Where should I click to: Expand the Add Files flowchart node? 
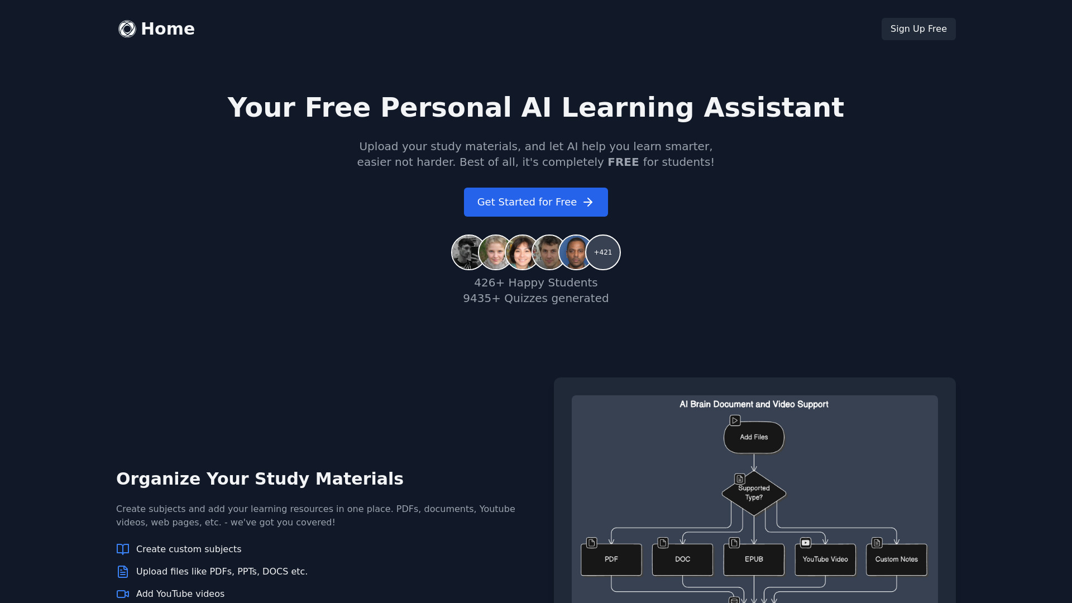click(x=754, y=436)
